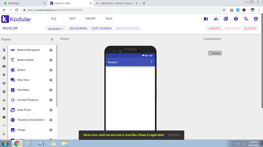Viewport: 263px width, 147px height.
Task: Click the palette list scrollbar
Action: (57, 76)
